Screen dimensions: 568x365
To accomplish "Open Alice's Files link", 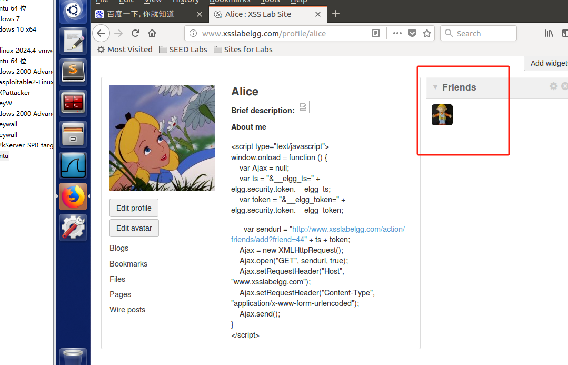I will 117,279.
